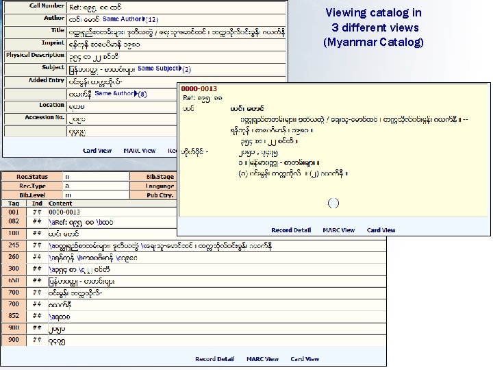Image resolution: width=493 pixels, height=370 pixels.
Task: Click Record Detail in Card View window
Action: click(x=291, y=230)
